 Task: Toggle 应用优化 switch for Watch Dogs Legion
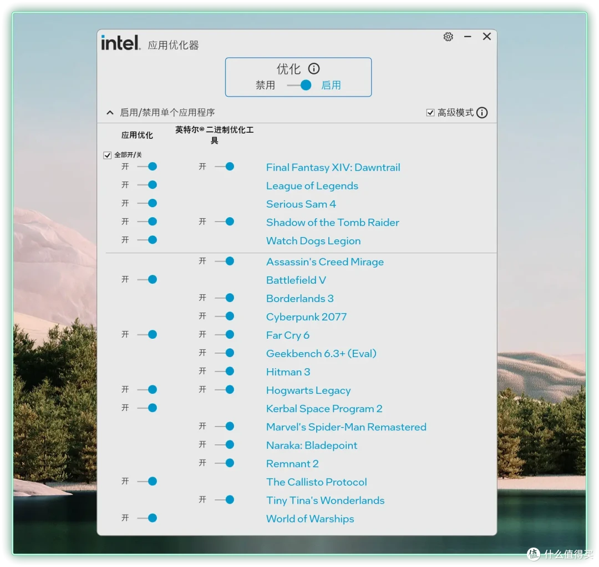coord(148,240)
